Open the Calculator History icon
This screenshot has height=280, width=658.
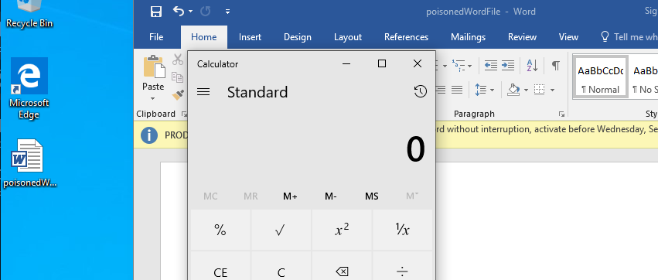[x=421, y=91]
